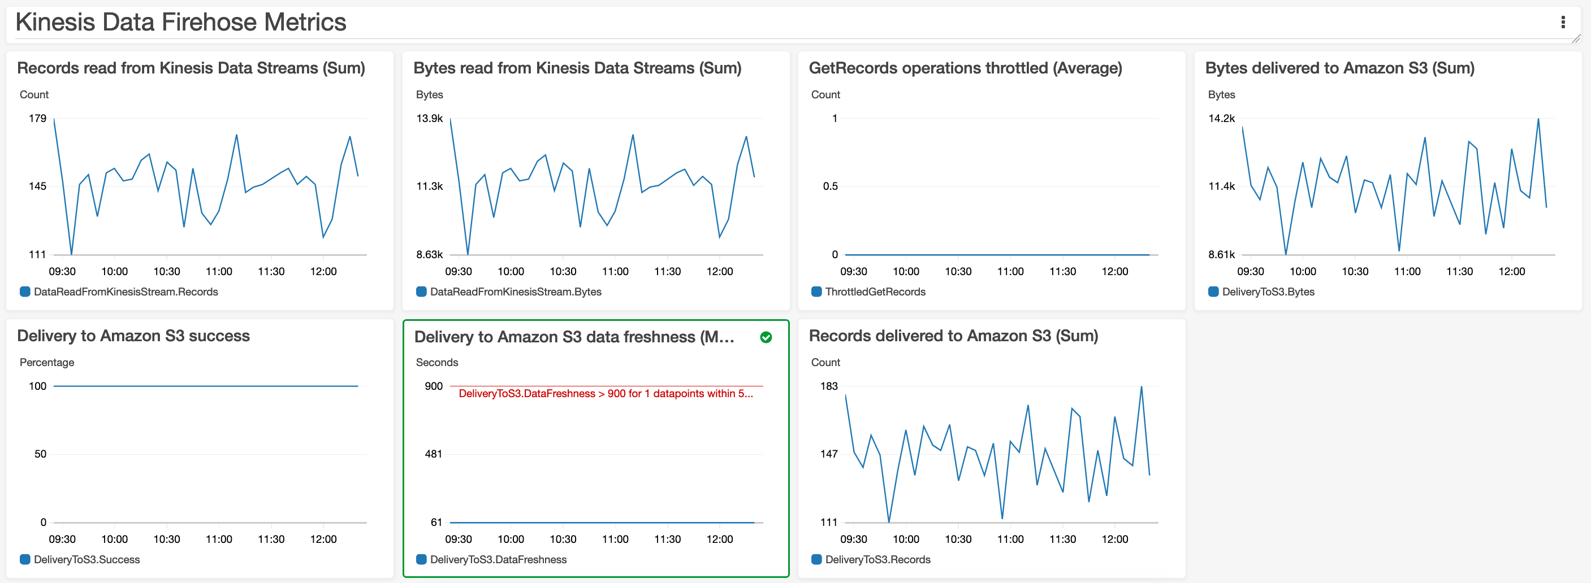Click the 481 axis label on data freshness chart
The width and height of the screenshot is (1591, 583).
[x=434, y=454]
